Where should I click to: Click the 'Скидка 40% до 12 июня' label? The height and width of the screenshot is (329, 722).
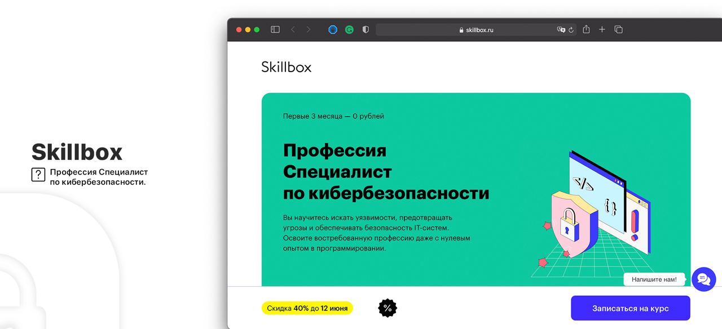(x=307, y=308)
